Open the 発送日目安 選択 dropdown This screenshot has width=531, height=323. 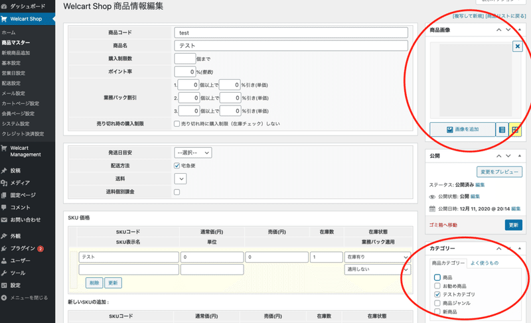point(193,153)
